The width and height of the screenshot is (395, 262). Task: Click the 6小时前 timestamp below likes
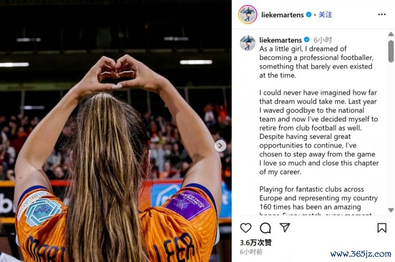tap(251, 251)
